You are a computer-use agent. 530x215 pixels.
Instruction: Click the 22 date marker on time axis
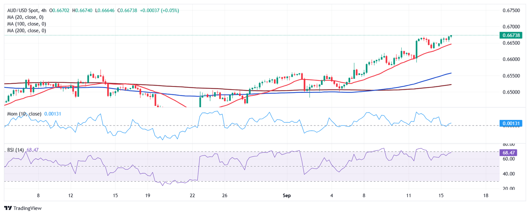click(193, 195)
